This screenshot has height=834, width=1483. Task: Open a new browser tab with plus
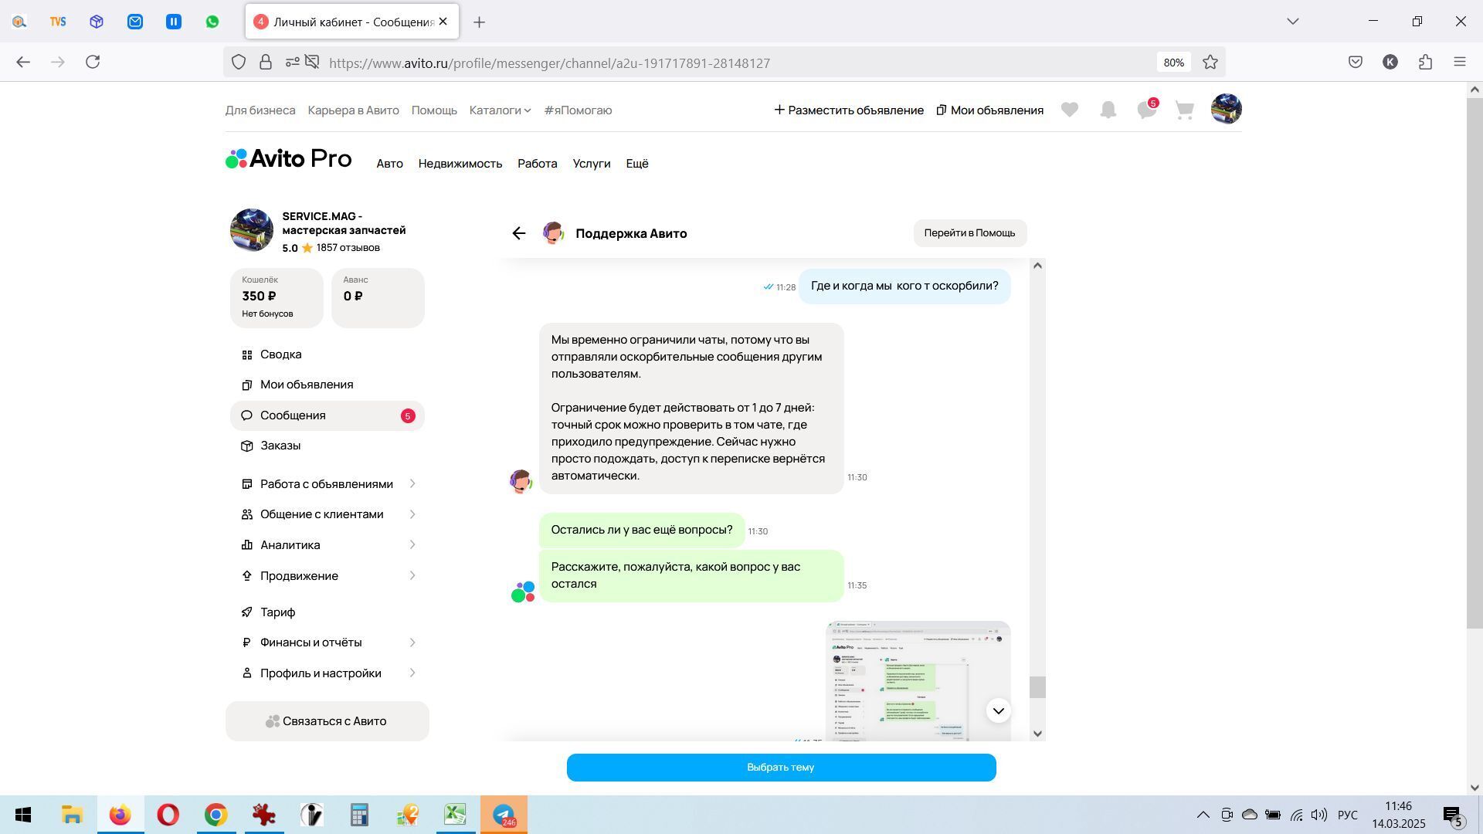pos(480,22)
